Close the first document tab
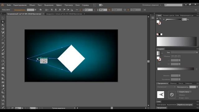 [x=43, y=14]
